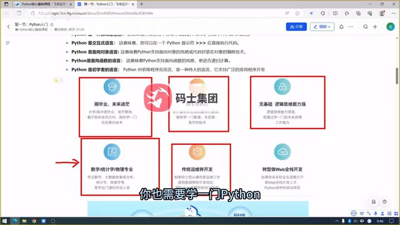
Task: Add this page to favorites via star icon
Action: (x=297, y=13)
